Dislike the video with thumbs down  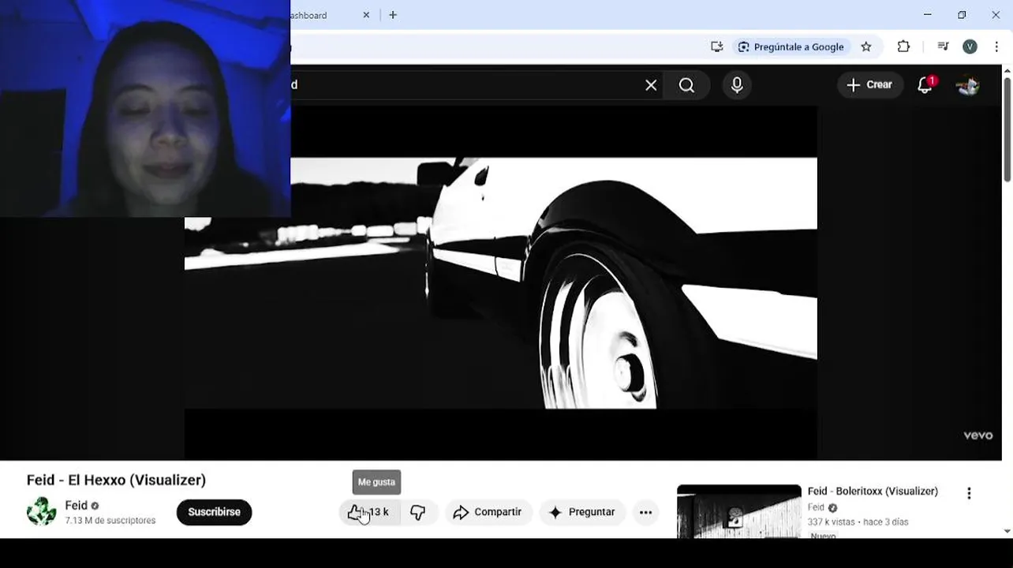[x=418, y=512]
